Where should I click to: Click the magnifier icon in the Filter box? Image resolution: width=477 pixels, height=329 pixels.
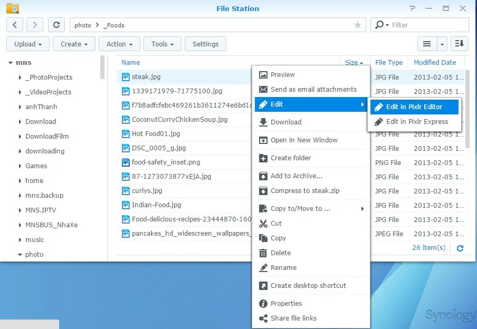378,25
